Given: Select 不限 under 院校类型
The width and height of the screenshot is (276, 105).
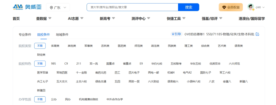Looking at the screenshot, I should tap(40, 46).
